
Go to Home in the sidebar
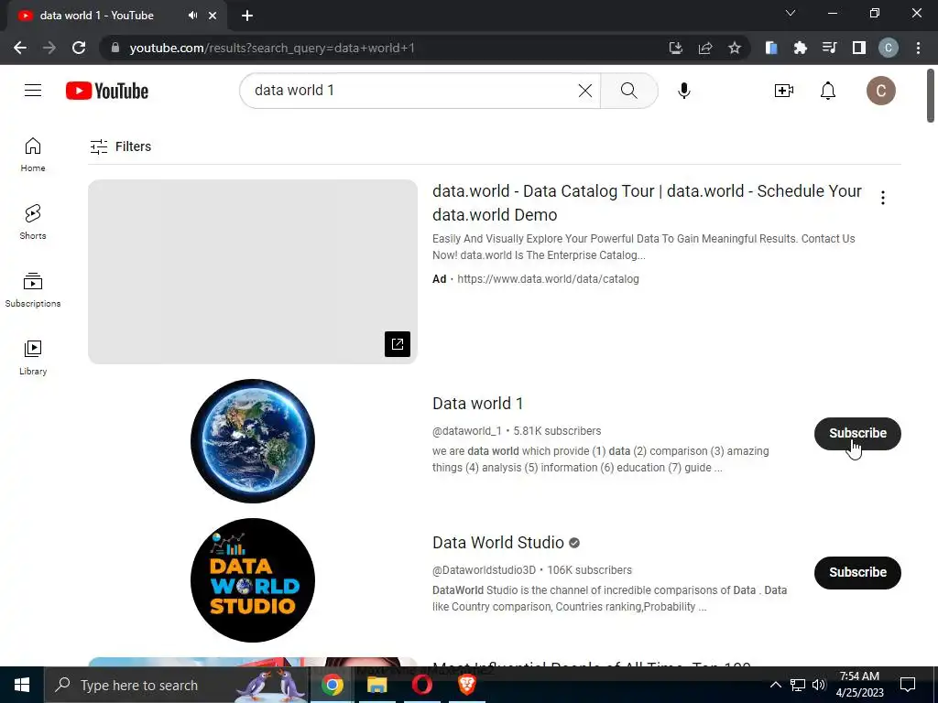[x=33, y=155]
